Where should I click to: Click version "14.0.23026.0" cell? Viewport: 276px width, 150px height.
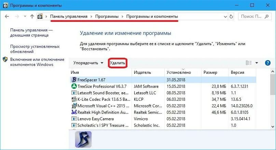pyautogui.click(x=242, y=106)
